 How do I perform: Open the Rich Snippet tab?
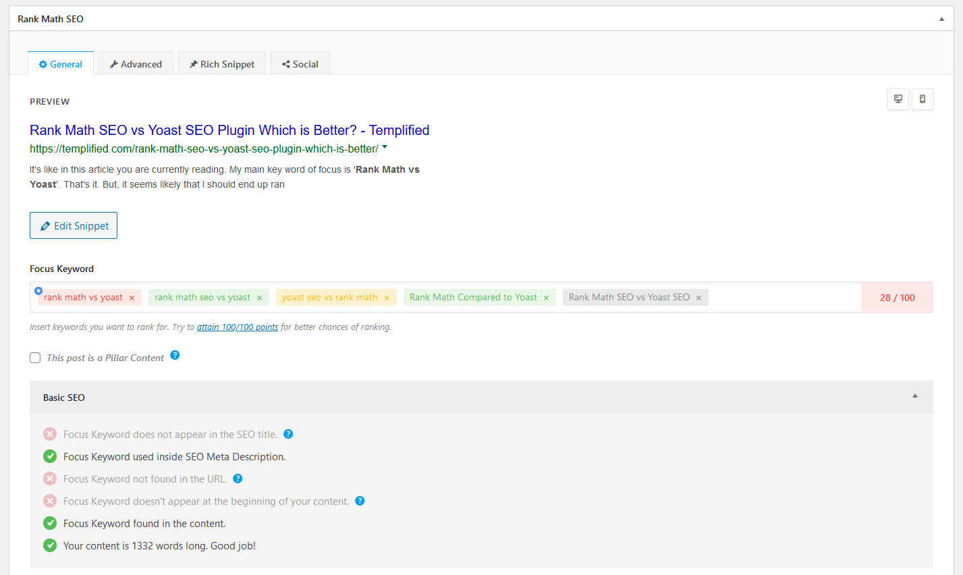coord(222,64)
